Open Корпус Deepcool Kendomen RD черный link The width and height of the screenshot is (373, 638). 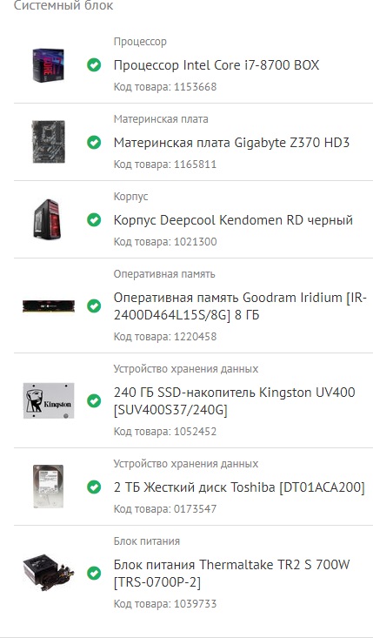(x=233, y=220)
